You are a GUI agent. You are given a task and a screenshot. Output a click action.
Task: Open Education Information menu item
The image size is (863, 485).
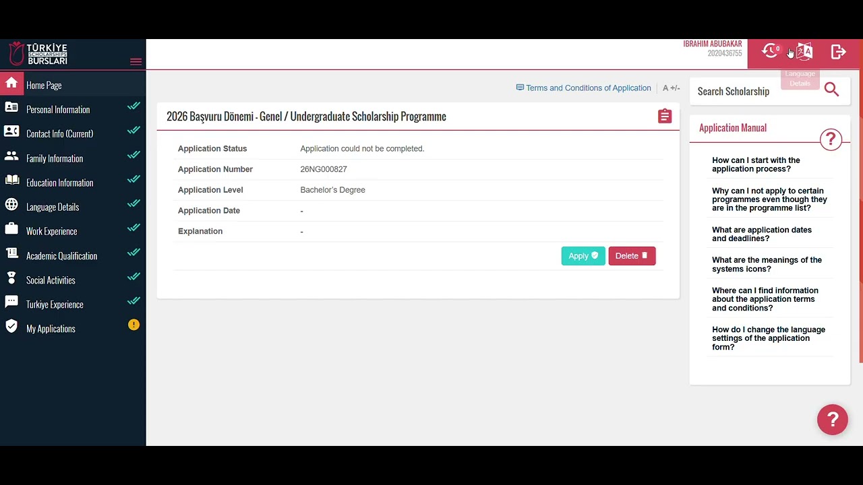(73, 183)
